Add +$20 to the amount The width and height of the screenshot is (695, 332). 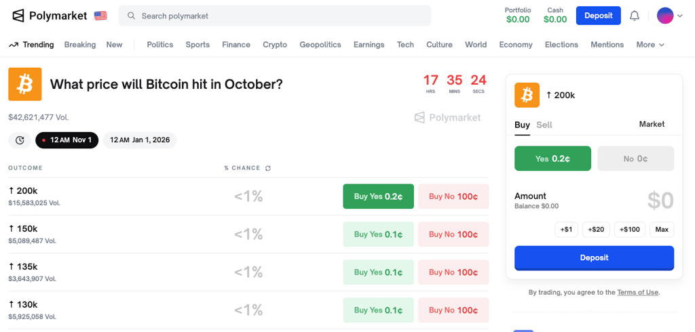point(596,230)
